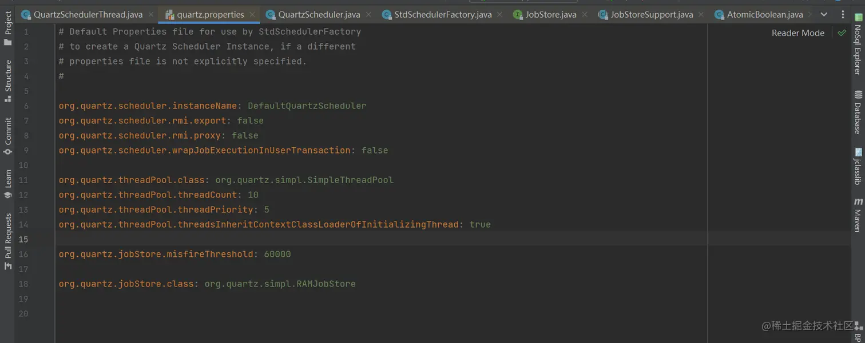865x343 pixels.
Task: Click line number 18 in gutter
Action: coord(23,284)
